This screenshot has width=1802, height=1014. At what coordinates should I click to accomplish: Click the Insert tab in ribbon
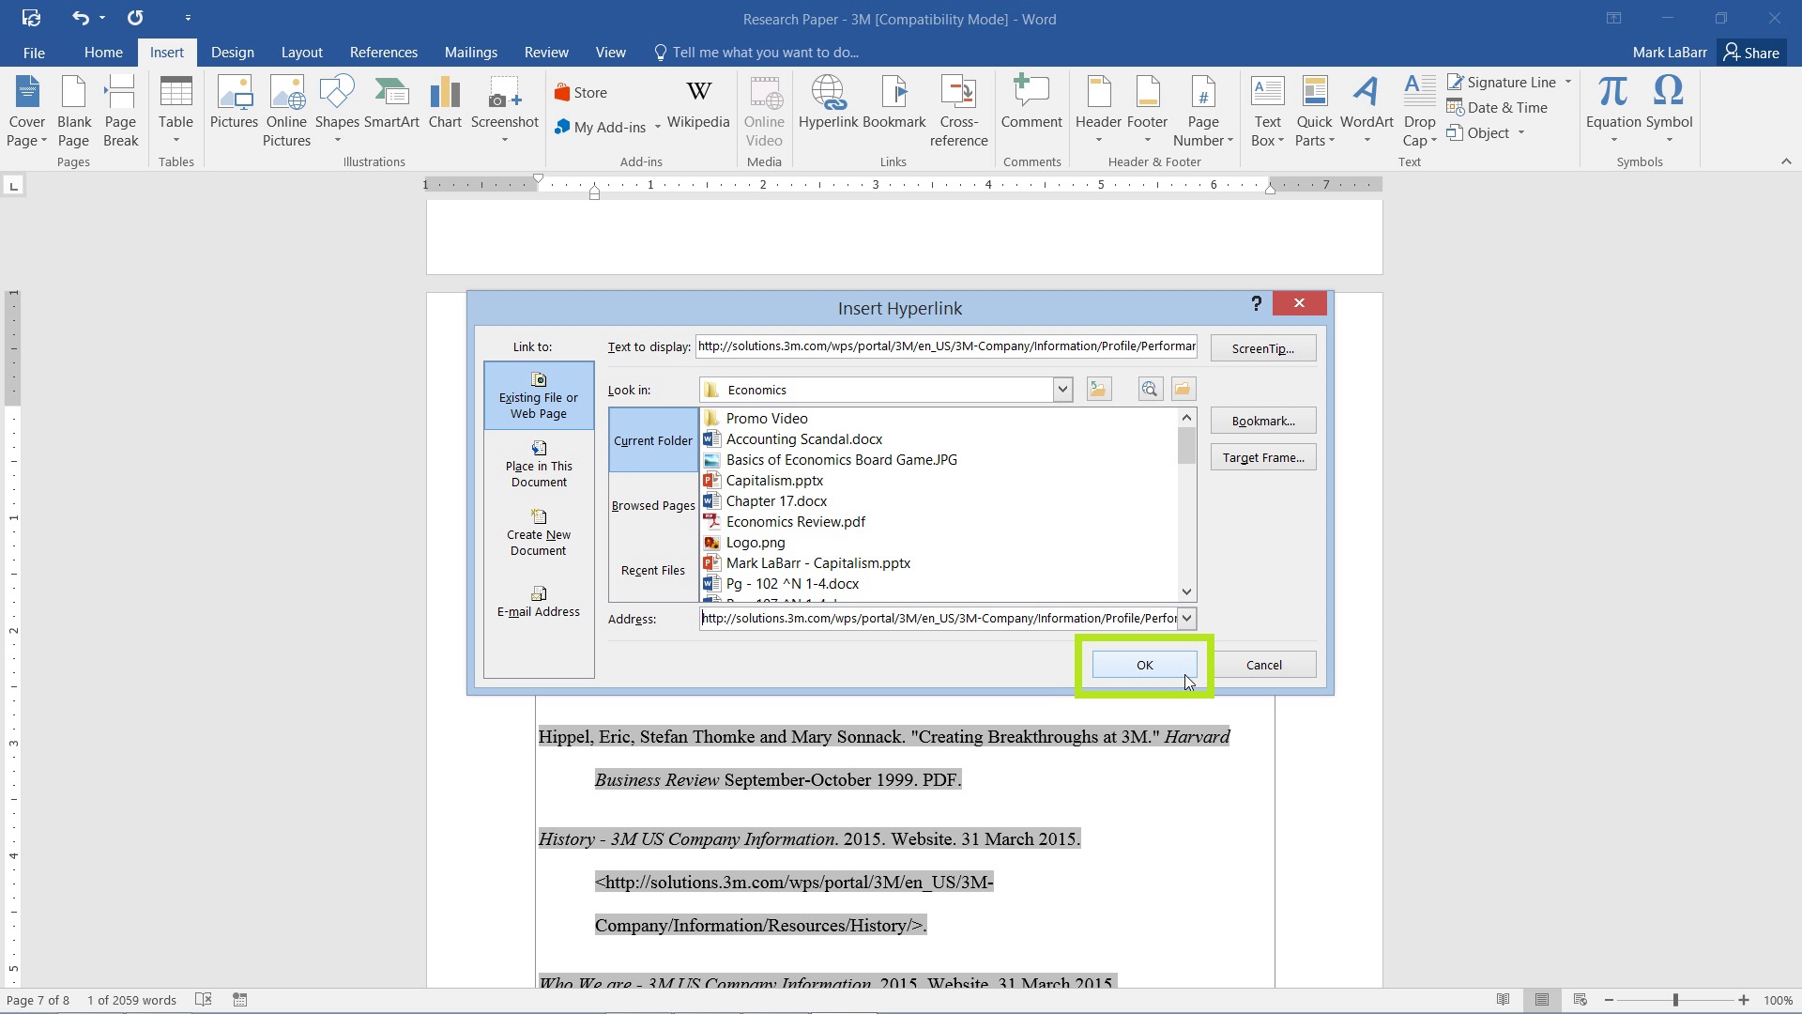pos(166,52)
